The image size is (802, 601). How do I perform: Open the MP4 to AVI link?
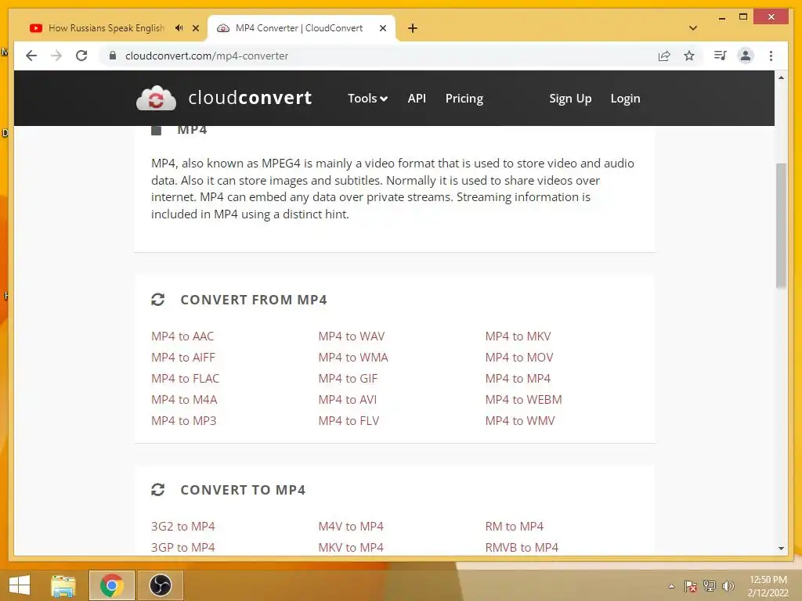347,400
